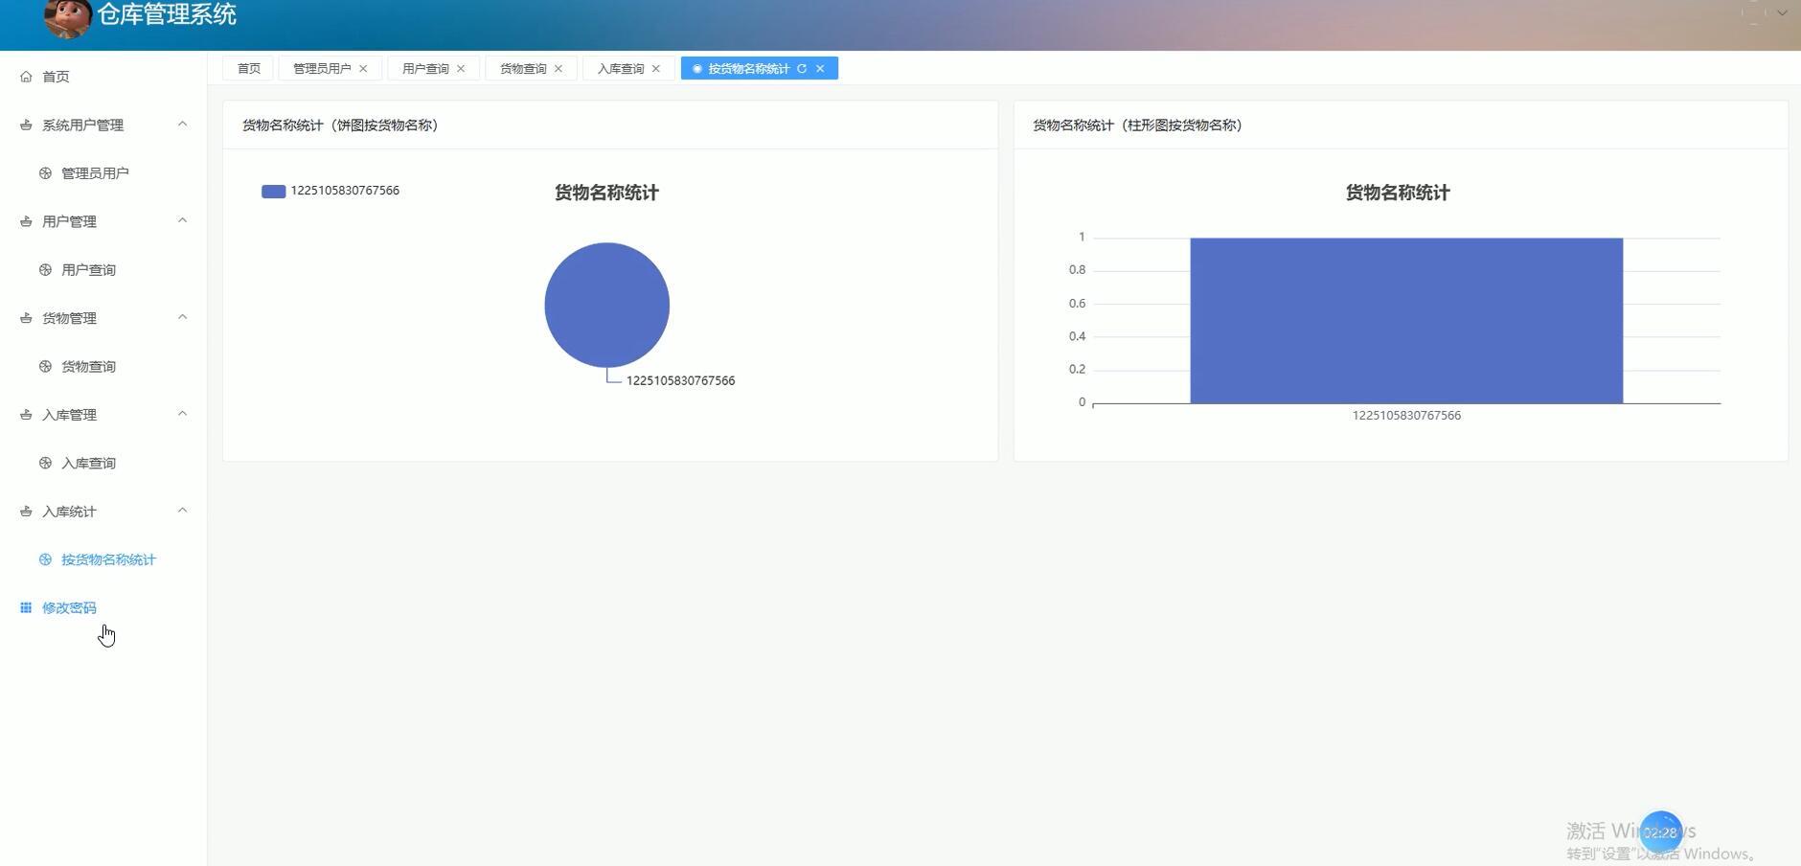The image size is (1801, 866).
Task: Switch to the 首页 tab
Action: pos(247,68)
